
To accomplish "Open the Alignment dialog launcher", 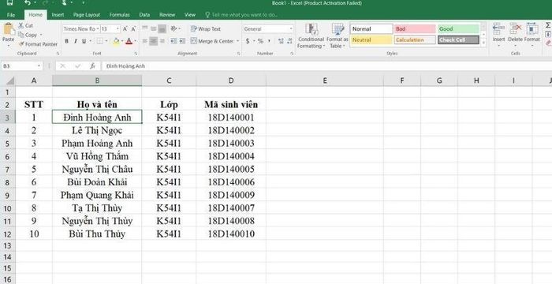I will click(x=239, y=54).
